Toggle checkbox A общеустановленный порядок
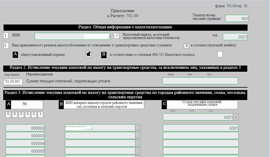Image resolution: width=270 pixels, height=157 pixels. pyautogui.click(x=88, y=54)
